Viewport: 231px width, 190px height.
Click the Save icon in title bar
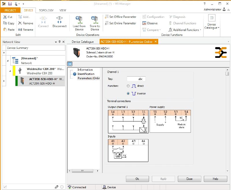click(10, 4)
